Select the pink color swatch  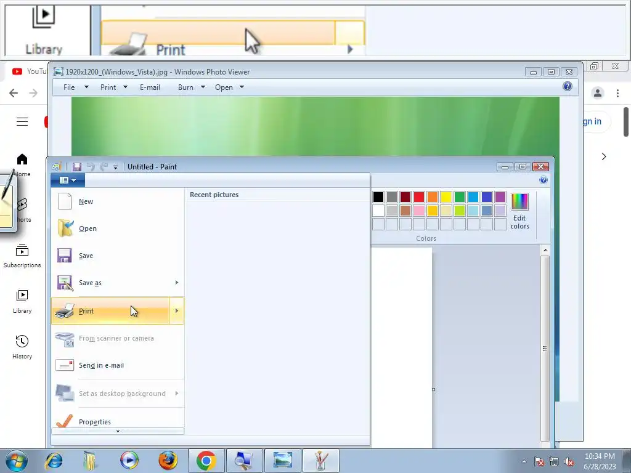[419, 211]
